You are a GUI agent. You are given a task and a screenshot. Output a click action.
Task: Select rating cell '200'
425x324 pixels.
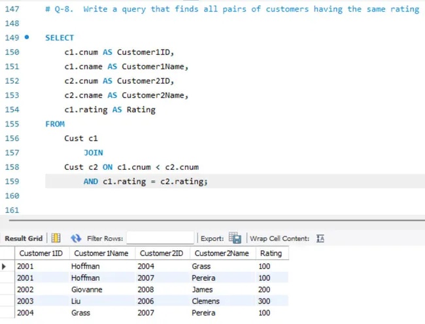pos(264,289)
